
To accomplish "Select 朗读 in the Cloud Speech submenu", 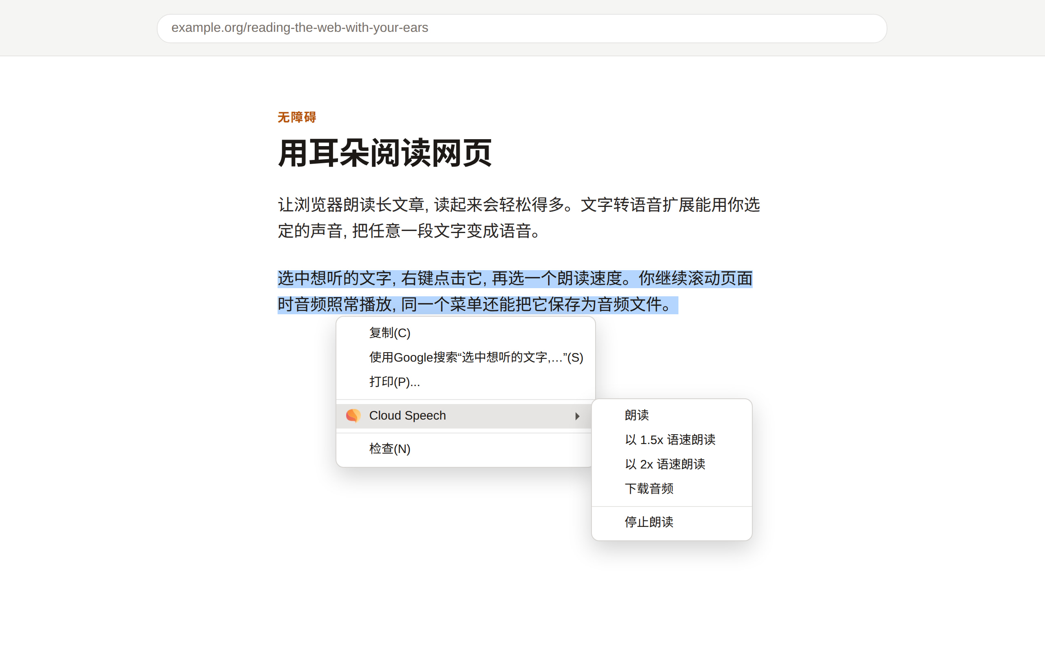I will pos(671,415).
